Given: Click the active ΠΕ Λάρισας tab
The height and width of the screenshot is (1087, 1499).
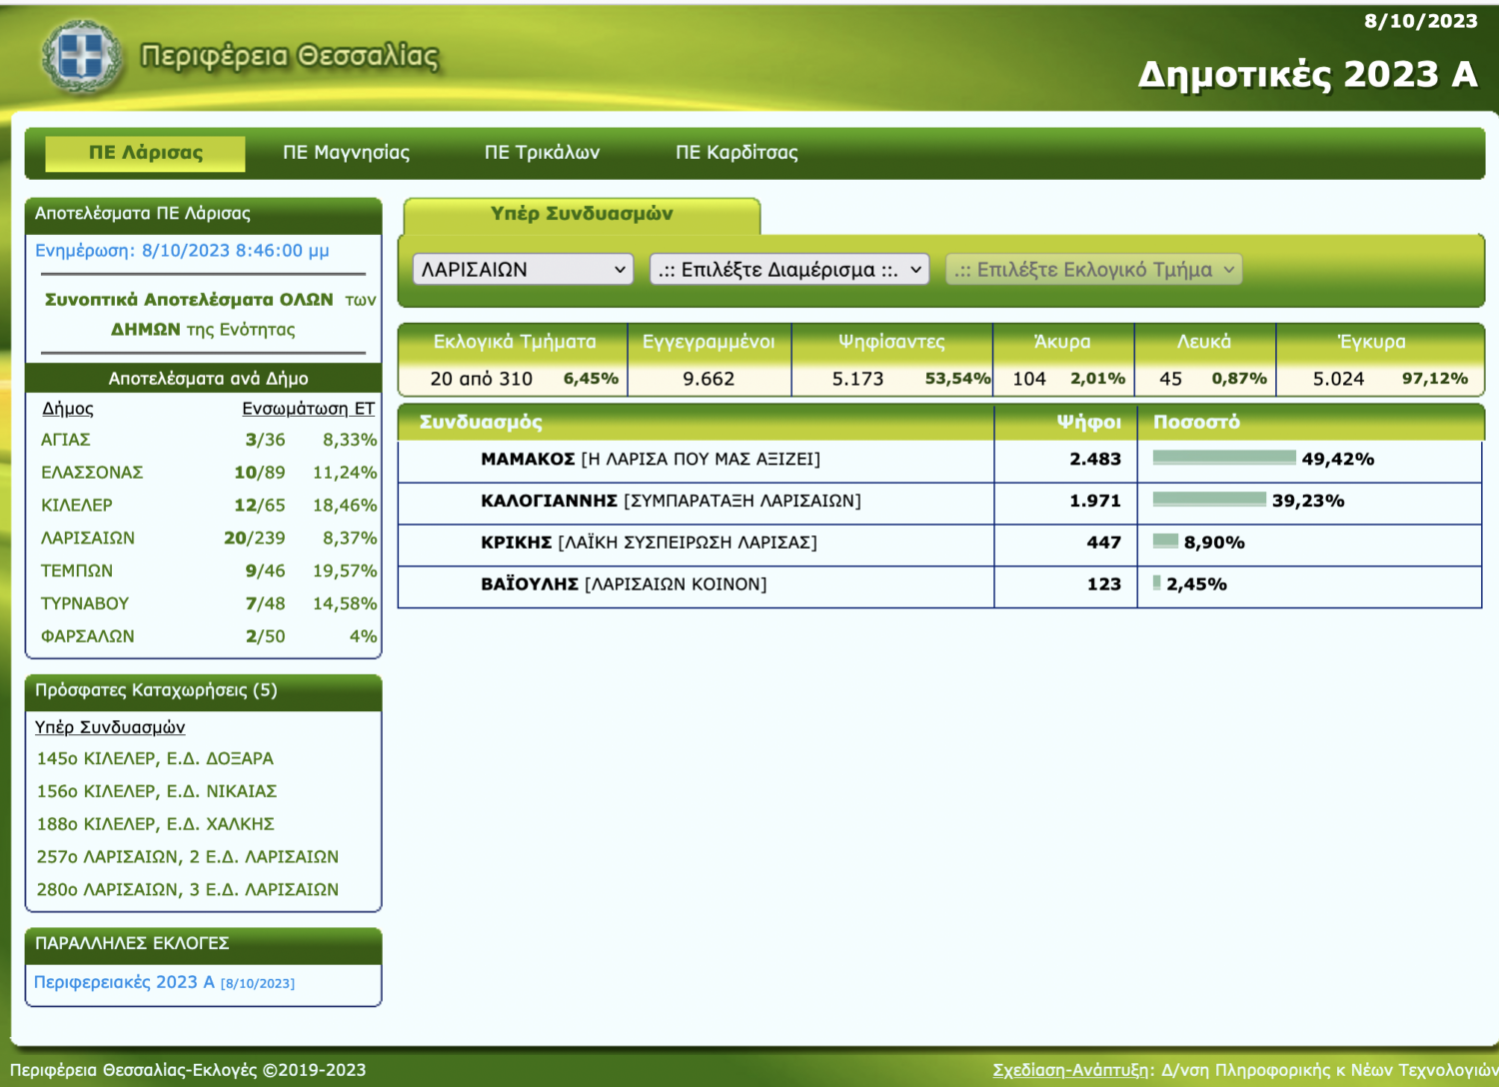Looking at the screenshot, I should [146, 153].
